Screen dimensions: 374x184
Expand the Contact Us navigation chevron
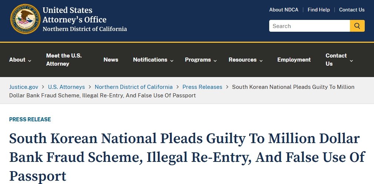pos(351,61)
